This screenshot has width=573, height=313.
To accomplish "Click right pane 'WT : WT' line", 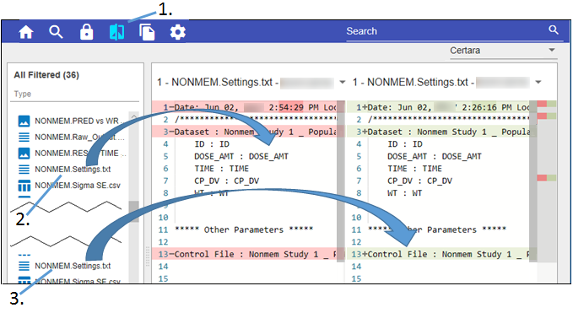I will click(x=404, y=193).
